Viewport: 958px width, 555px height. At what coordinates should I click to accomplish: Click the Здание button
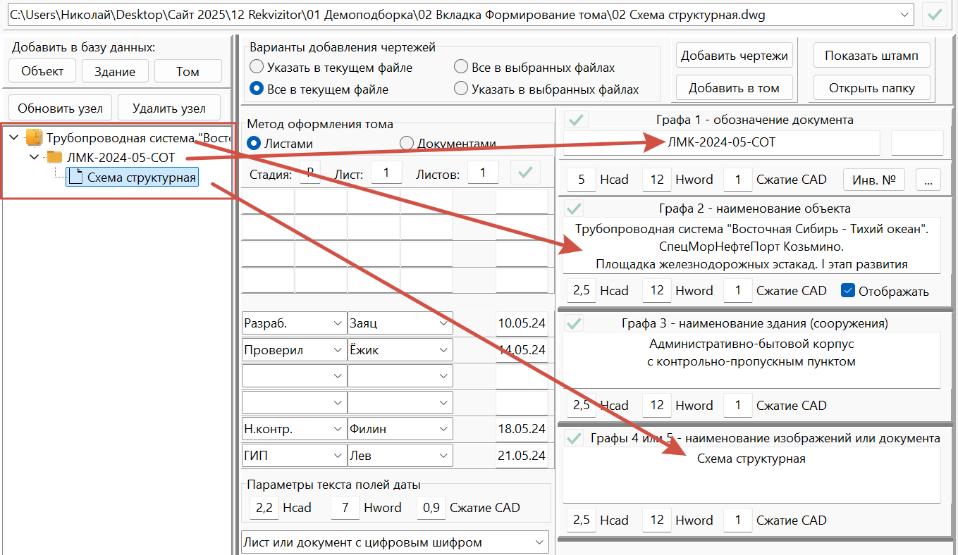(x=115, y=71)
